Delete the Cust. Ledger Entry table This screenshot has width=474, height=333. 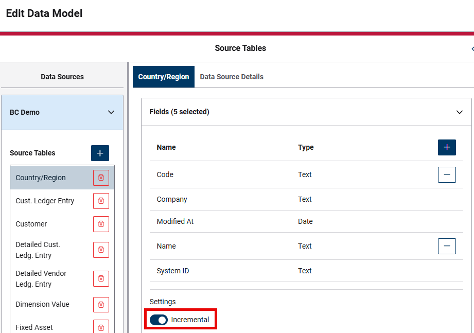101,201
